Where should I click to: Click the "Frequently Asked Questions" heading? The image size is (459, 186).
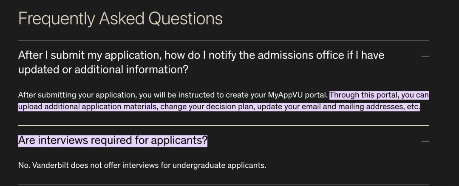click(120, 19)
